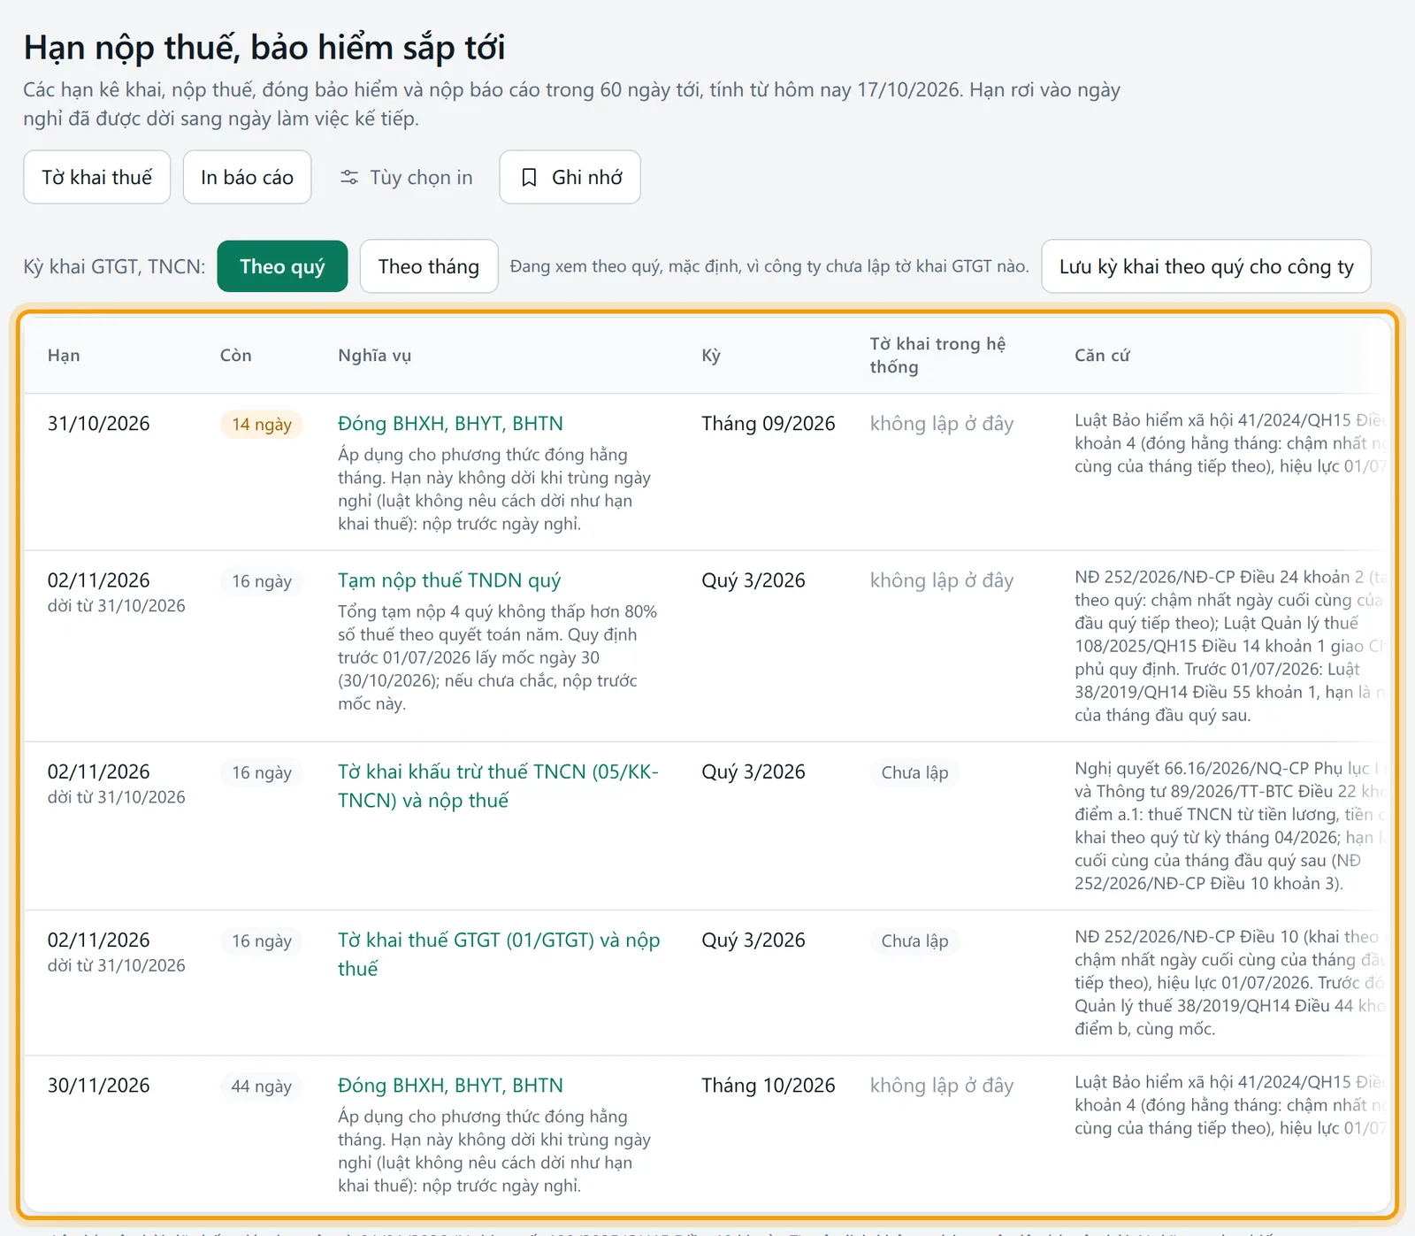The height and width of the screenshot is (1236, 1415).
Task: Click the Tháng 09/2026 period cell
Action: [x=768, y=424]
